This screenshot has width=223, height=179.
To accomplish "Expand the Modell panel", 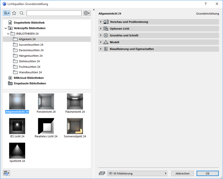I will [x=159, y=42].
